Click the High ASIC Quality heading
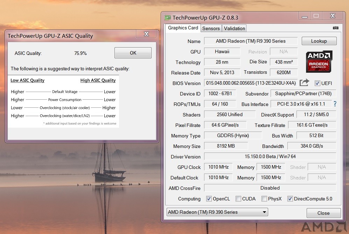349x234 pixels. 98,80
